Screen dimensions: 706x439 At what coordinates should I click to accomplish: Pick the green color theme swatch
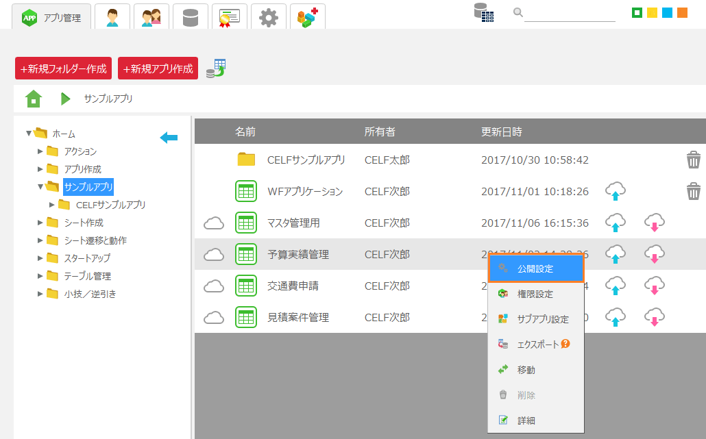coord(637,12)
